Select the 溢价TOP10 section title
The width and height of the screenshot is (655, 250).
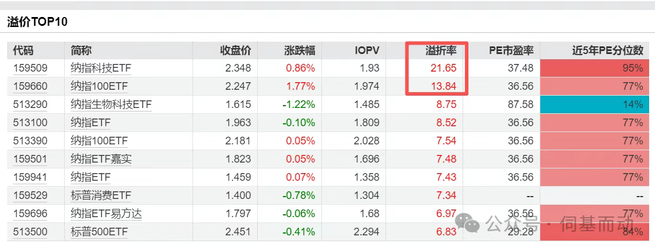click(x=38, y=22)
